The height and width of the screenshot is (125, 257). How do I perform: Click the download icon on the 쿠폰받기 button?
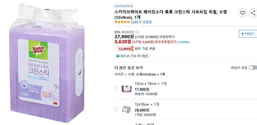(x=243, y=34)
